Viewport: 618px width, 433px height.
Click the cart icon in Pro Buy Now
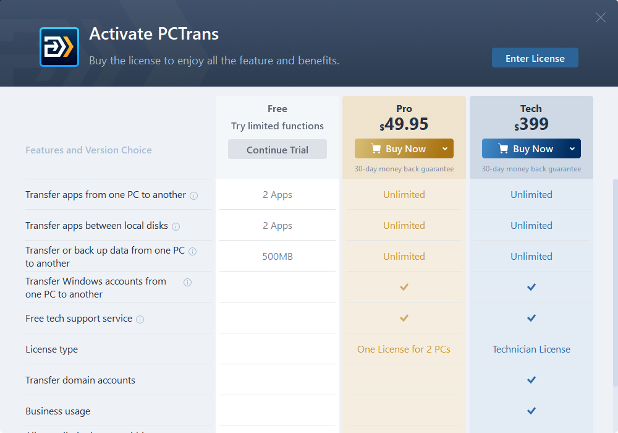pos(376,149)
